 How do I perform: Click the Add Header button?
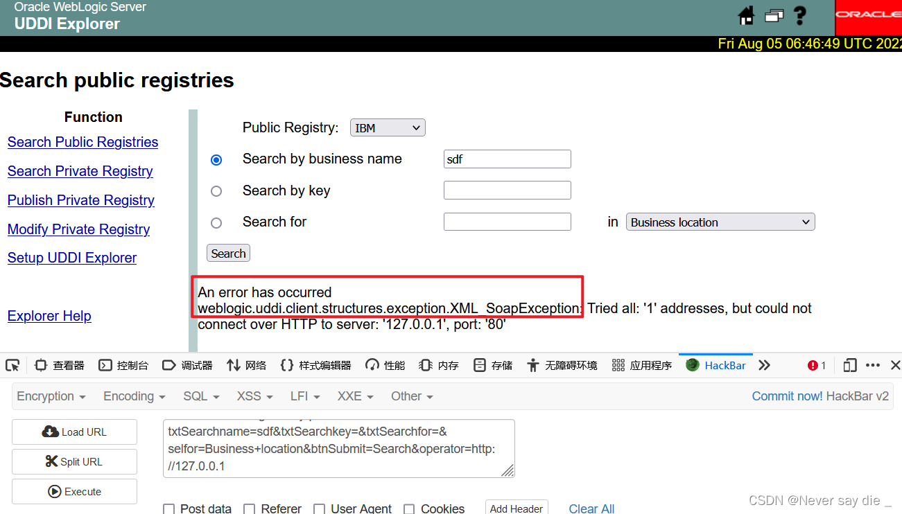(517, 508)
